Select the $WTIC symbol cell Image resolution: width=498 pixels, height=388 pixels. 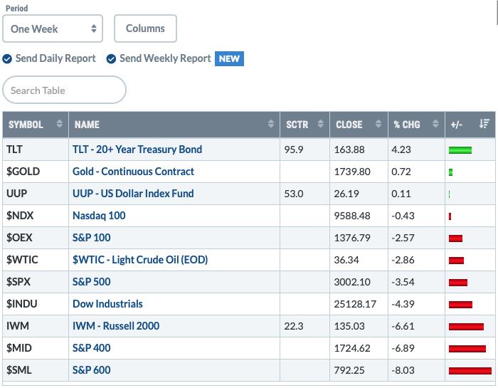[36, 260]
